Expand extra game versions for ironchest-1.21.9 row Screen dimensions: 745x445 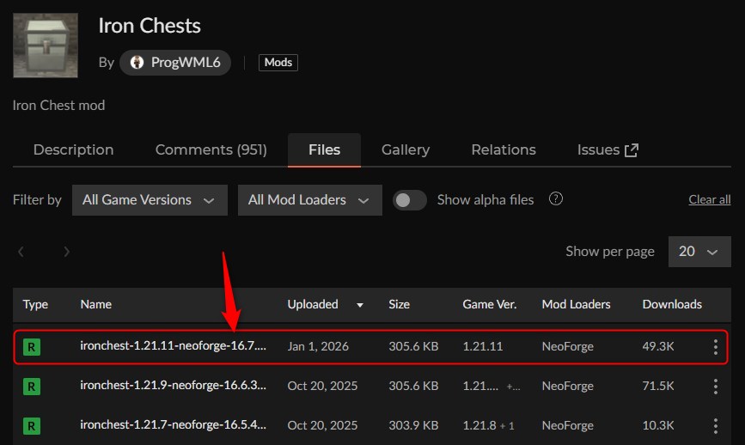pos(513,387)
